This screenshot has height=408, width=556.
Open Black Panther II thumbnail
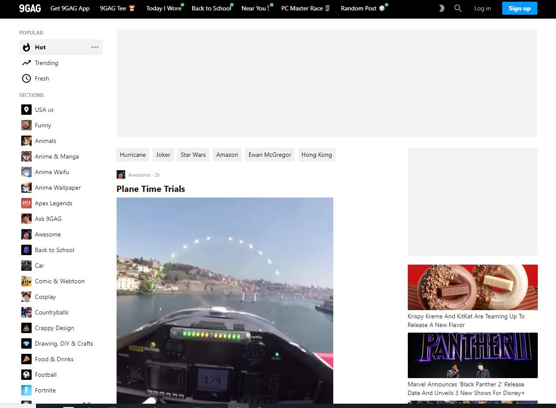[x=472, y=355]
